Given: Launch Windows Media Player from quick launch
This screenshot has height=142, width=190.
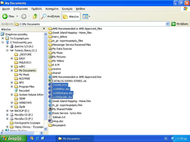Looking at the screenshot, I should click(32, 138).
